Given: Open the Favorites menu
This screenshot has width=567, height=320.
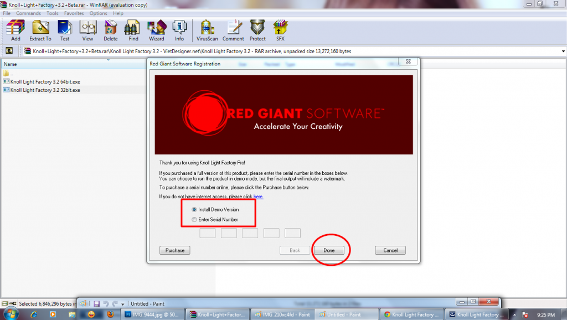Looking at the screenshot, I should click(74, 13).
